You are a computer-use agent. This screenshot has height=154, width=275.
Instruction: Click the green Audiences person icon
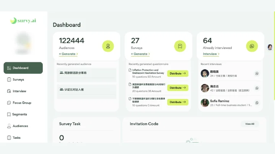(x=108, y=46)
